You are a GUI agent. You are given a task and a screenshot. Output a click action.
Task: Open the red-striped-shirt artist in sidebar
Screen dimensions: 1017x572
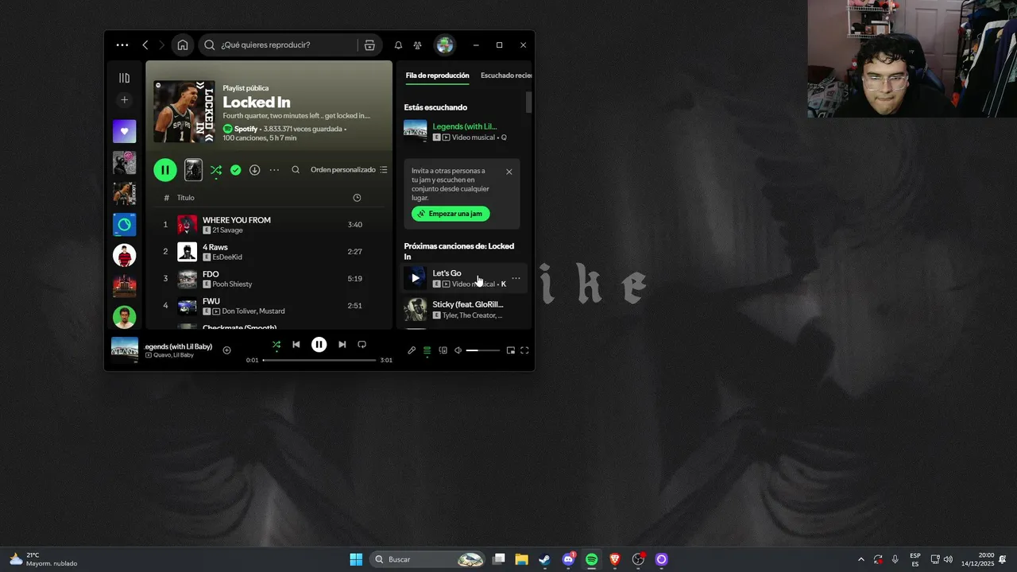pyautogui.click(x=124, y=255)
